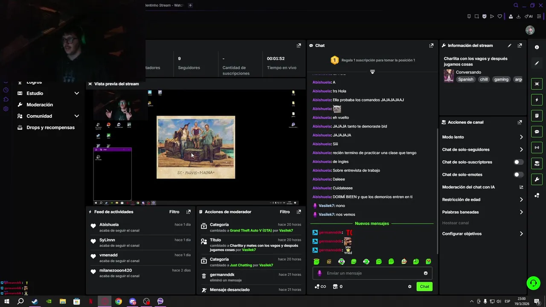546x307 pixels.
Task: Click the browser search magnifier icon
Action: 516,6
